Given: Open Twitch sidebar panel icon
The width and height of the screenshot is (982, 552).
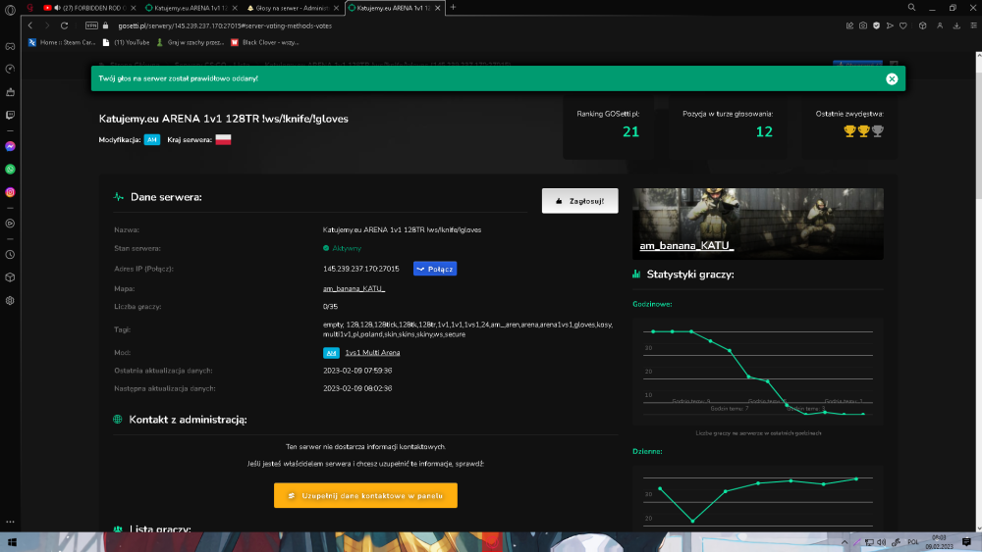Looking at the screenshot, I should [10, 115].
